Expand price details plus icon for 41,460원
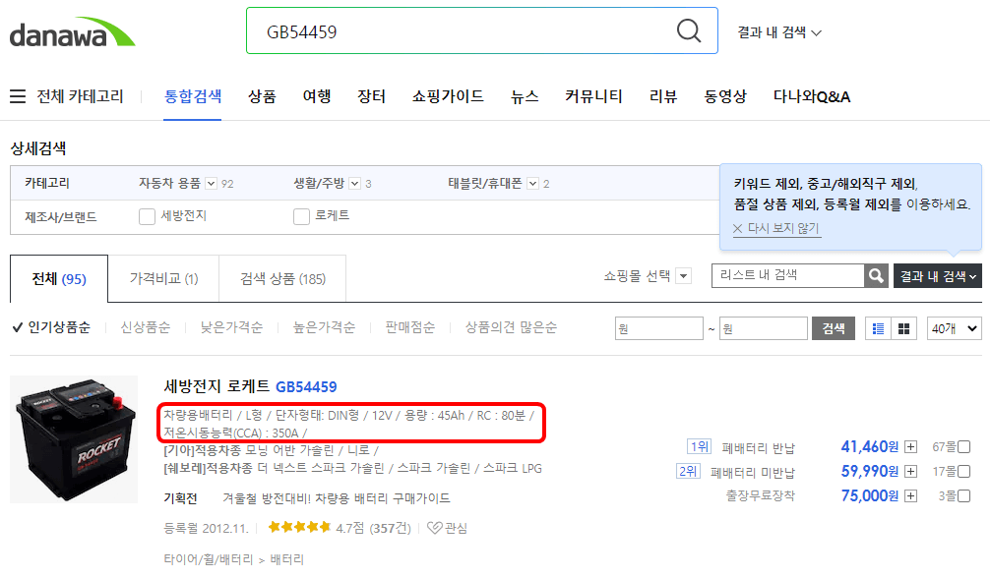990x578 pixels. click(910, 447)
